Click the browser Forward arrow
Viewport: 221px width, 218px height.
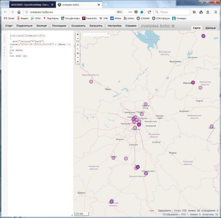tap(12, 12)
